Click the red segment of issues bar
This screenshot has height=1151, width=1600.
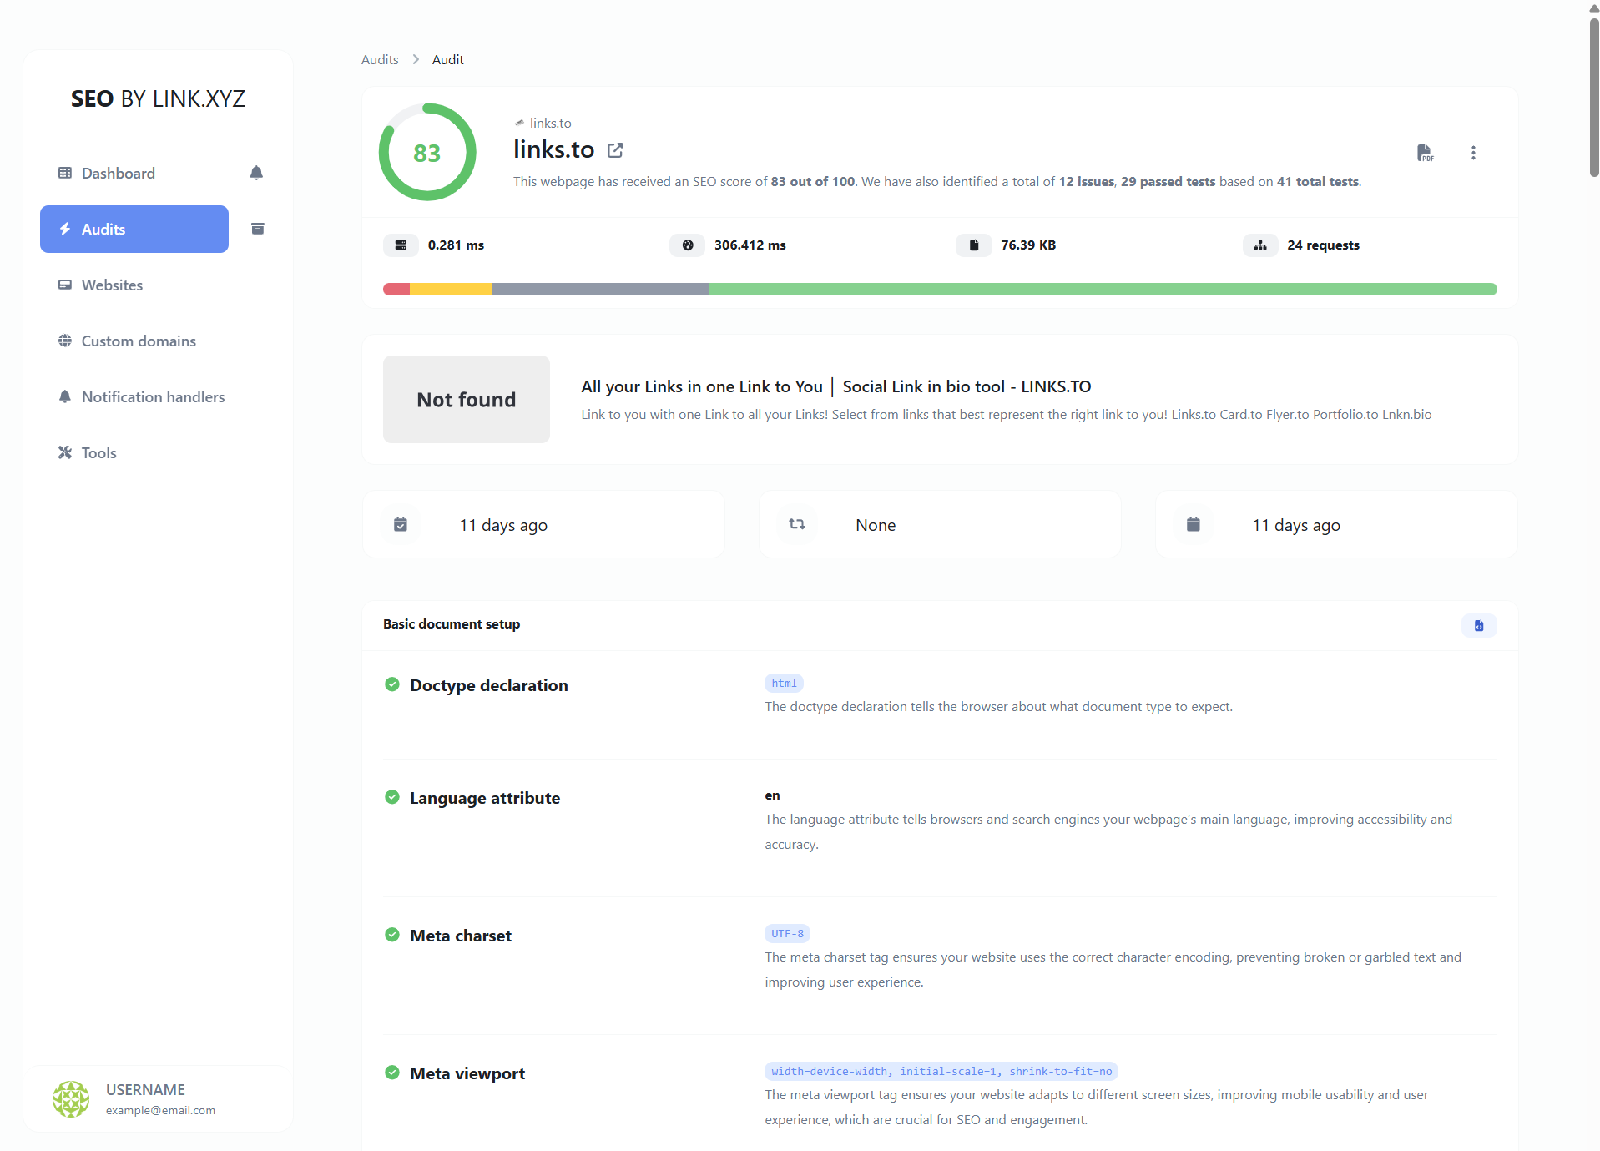[396, 289]
